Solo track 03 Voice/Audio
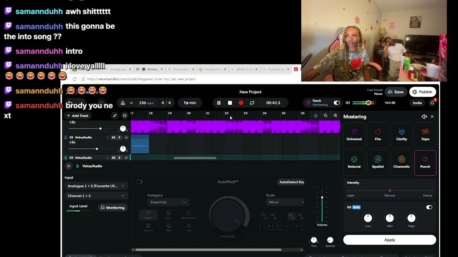Screen dimensions: 458x257 pos(120,158)
